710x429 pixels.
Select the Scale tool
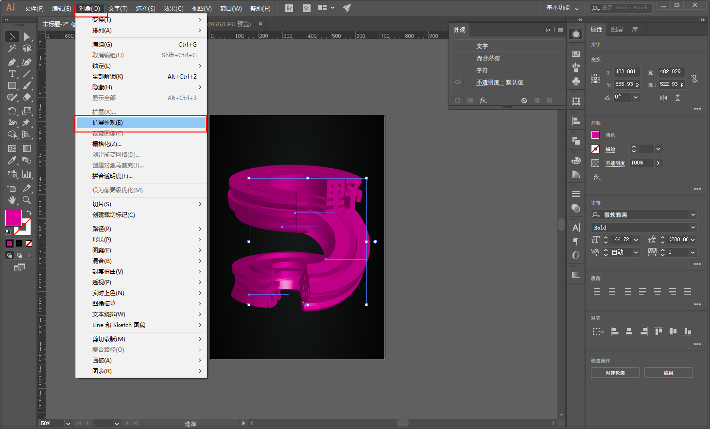[x=27, y=111]
